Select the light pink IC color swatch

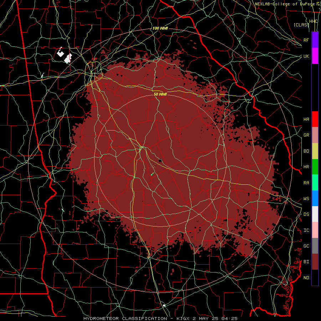315,230
